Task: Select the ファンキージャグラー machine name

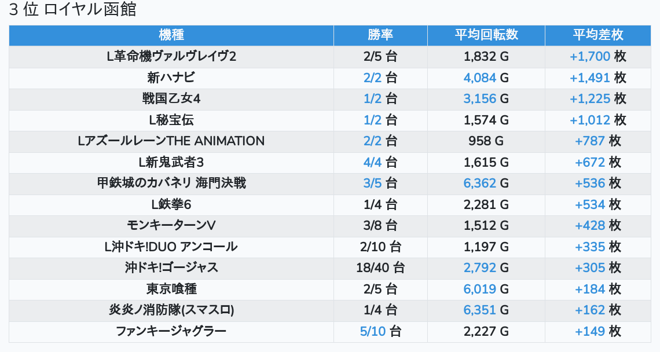Action: click(x=171, y=331)
